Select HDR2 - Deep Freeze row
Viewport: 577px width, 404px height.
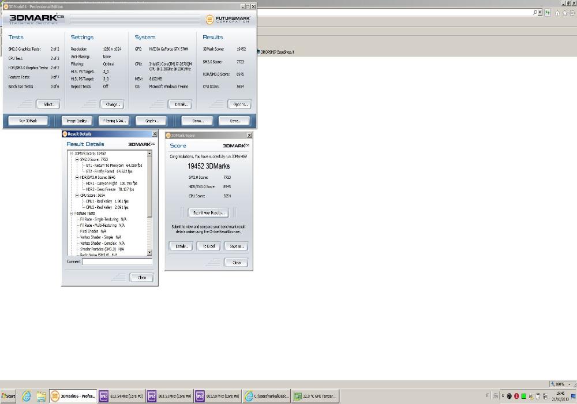[x=110, y=189]
